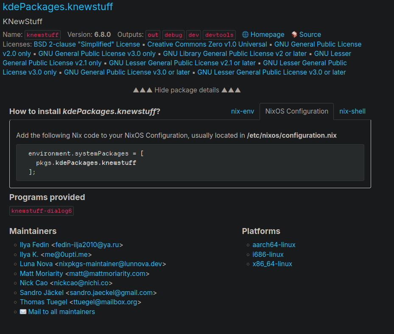Open the kdePackages.knewstuff title link
This screenshot has width=394, height=334.
point(58,7)
